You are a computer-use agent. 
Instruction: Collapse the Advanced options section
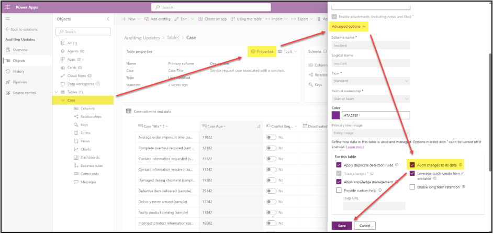click(x=348, y=26)
